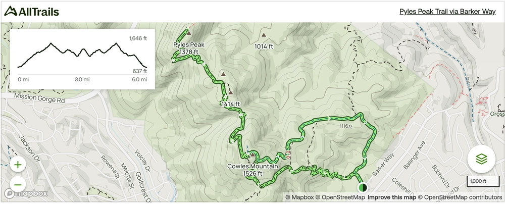Click the trailhead start marker near Barker Way
This screenshot has height=204, width=505.
pos(363,187)
